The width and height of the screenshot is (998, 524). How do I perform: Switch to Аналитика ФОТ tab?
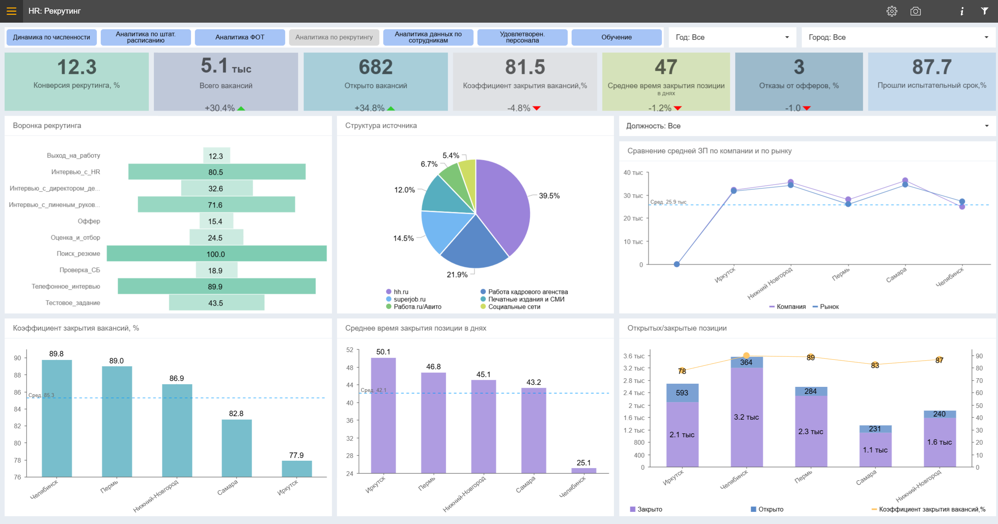pos(240,38)
